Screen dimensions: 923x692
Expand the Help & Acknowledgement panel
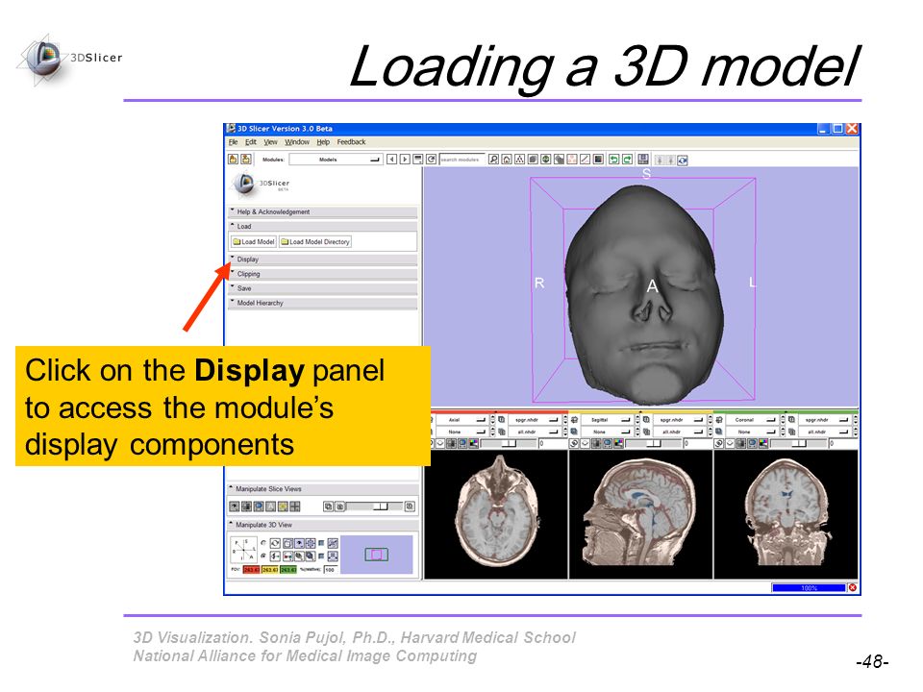323,211
